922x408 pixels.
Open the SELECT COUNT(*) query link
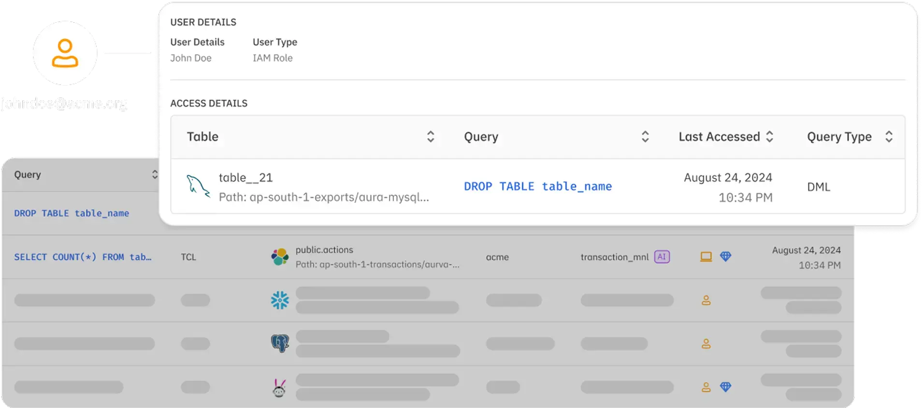[x=83, y=257]
